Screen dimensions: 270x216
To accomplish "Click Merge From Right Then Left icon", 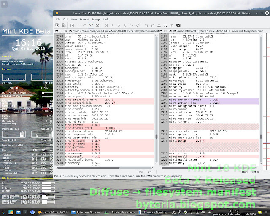I will pyautogui.click(x=138, y=25).
